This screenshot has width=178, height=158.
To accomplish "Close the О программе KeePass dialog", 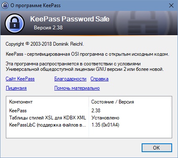I will 171,5.
